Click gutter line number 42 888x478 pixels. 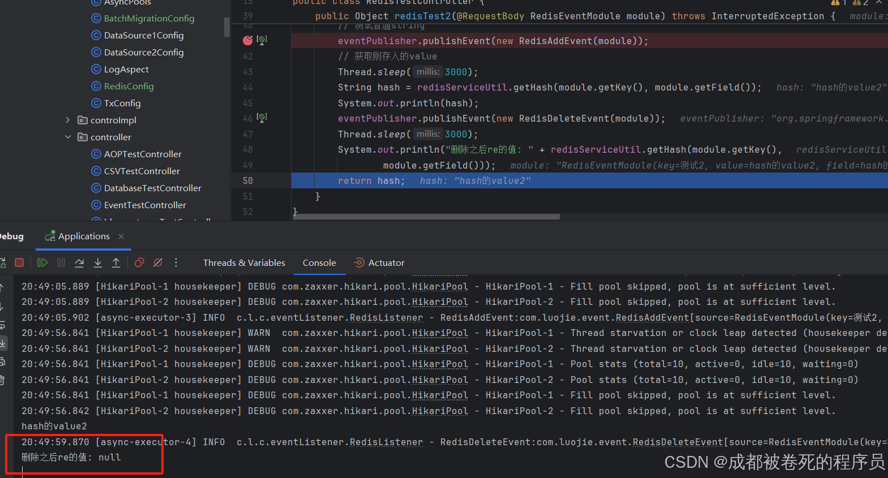pyautogui.click(x=248, y=57)
